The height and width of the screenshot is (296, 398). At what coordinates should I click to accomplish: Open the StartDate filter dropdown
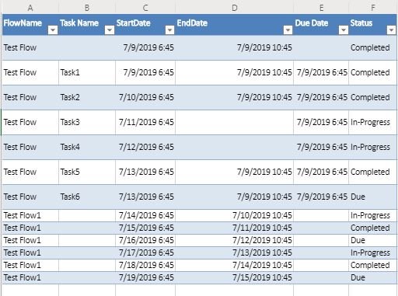[x=169, y=30]
